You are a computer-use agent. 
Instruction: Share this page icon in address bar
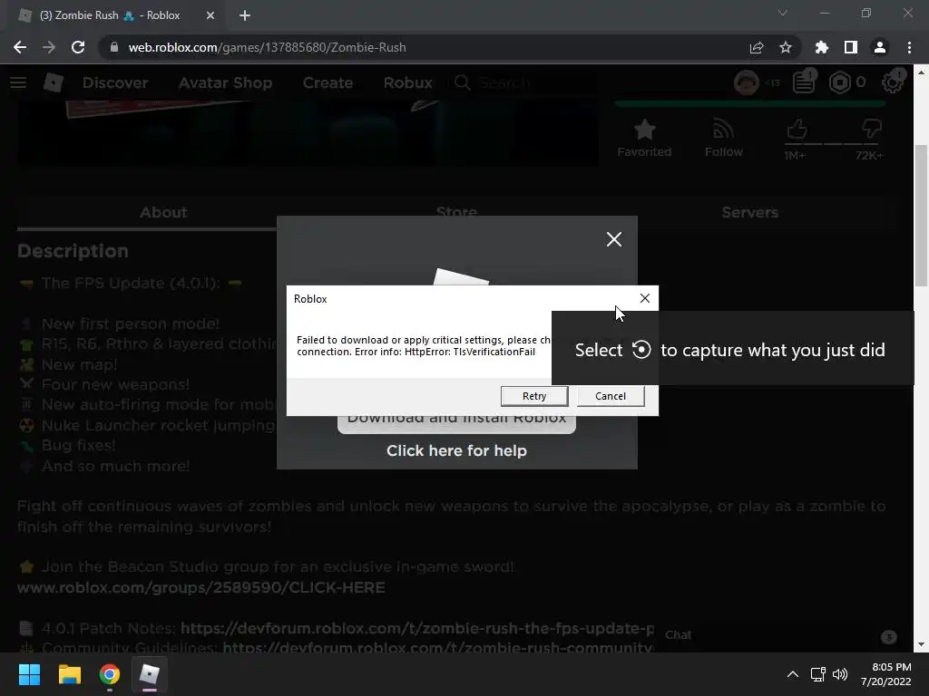[x=757, y=47]
